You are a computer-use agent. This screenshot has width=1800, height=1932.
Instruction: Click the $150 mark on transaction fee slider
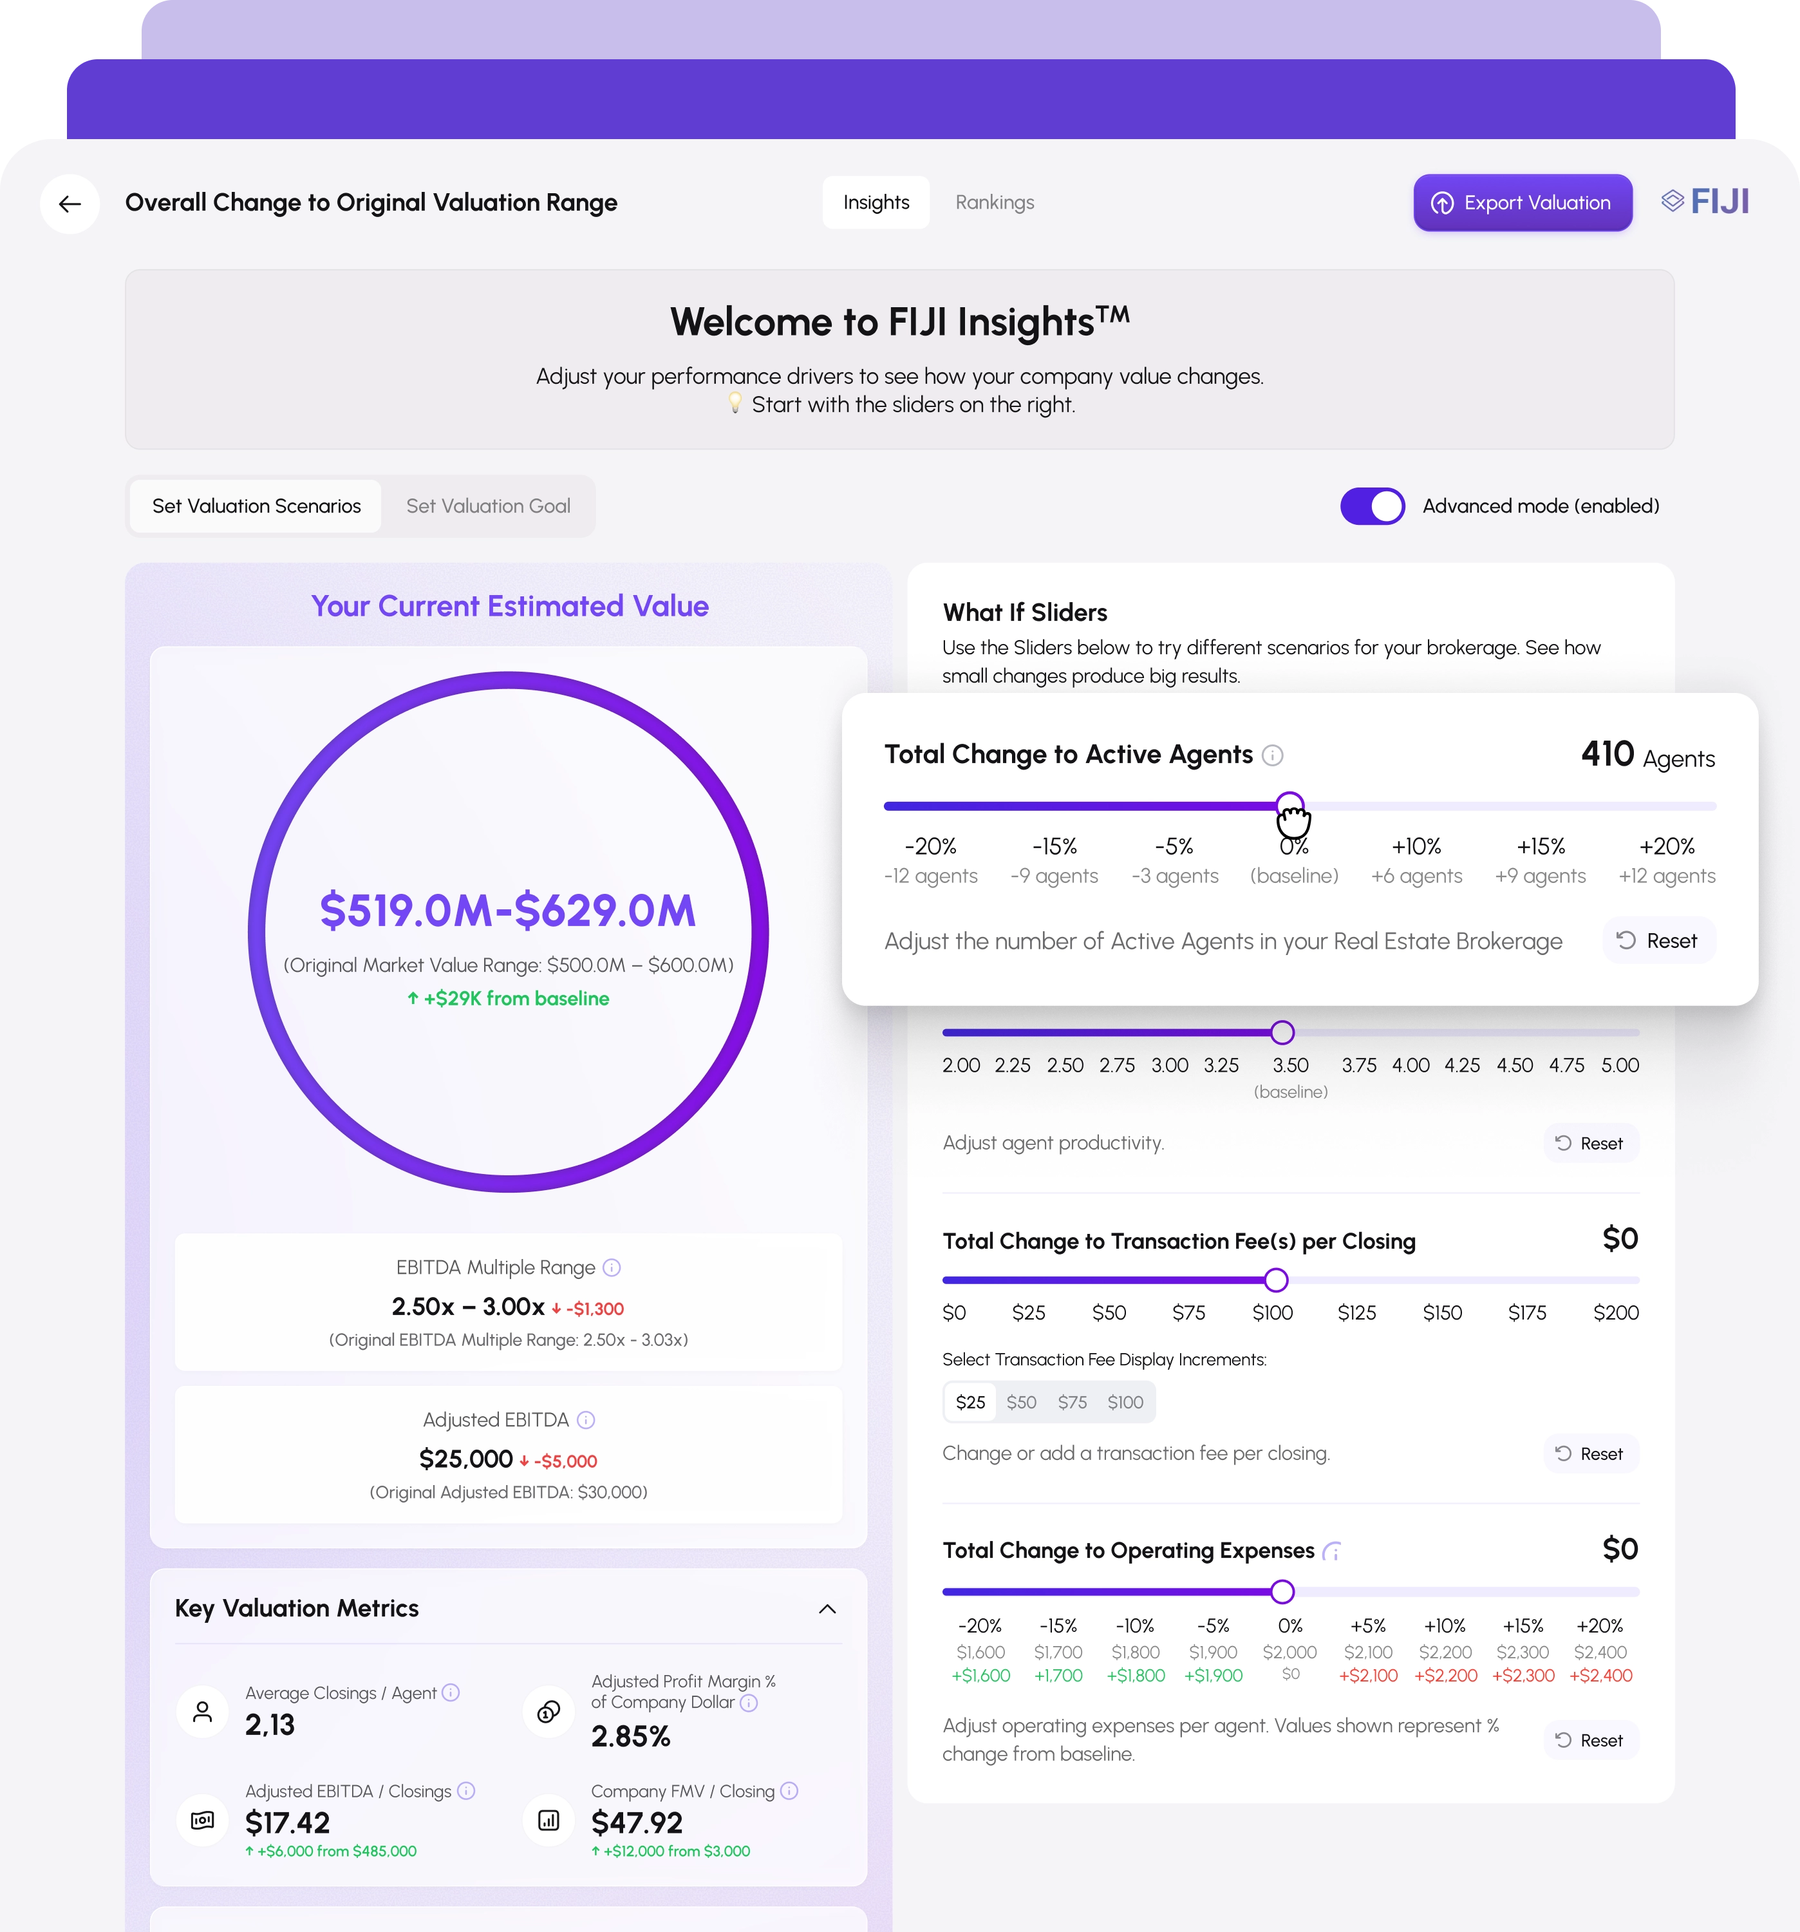(x=1443, y=1313)
